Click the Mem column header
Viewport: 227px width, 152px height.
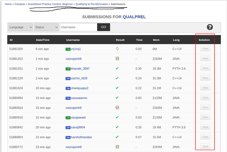(156, 40)
